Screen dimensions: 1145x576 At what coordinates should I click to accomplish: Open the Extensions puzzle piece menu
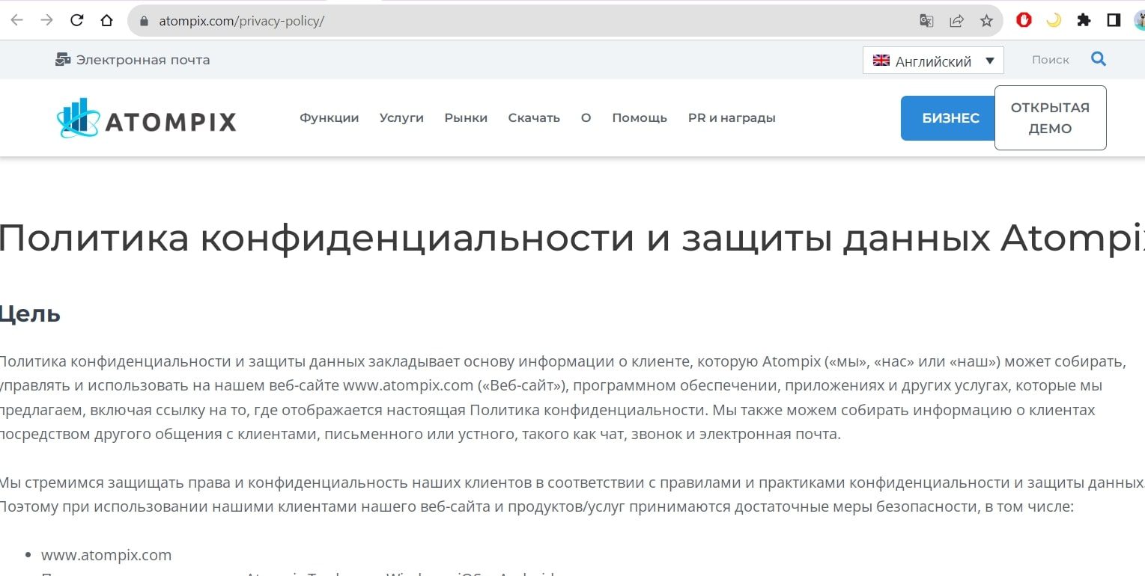point(1084,20)
